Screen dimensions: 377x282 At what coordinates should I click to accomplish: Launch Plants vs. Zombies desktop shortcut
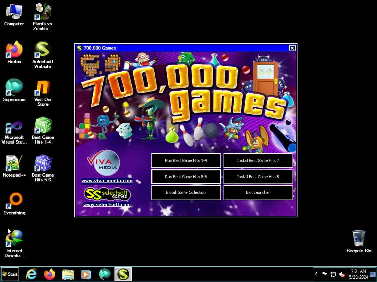click(43, 17)
